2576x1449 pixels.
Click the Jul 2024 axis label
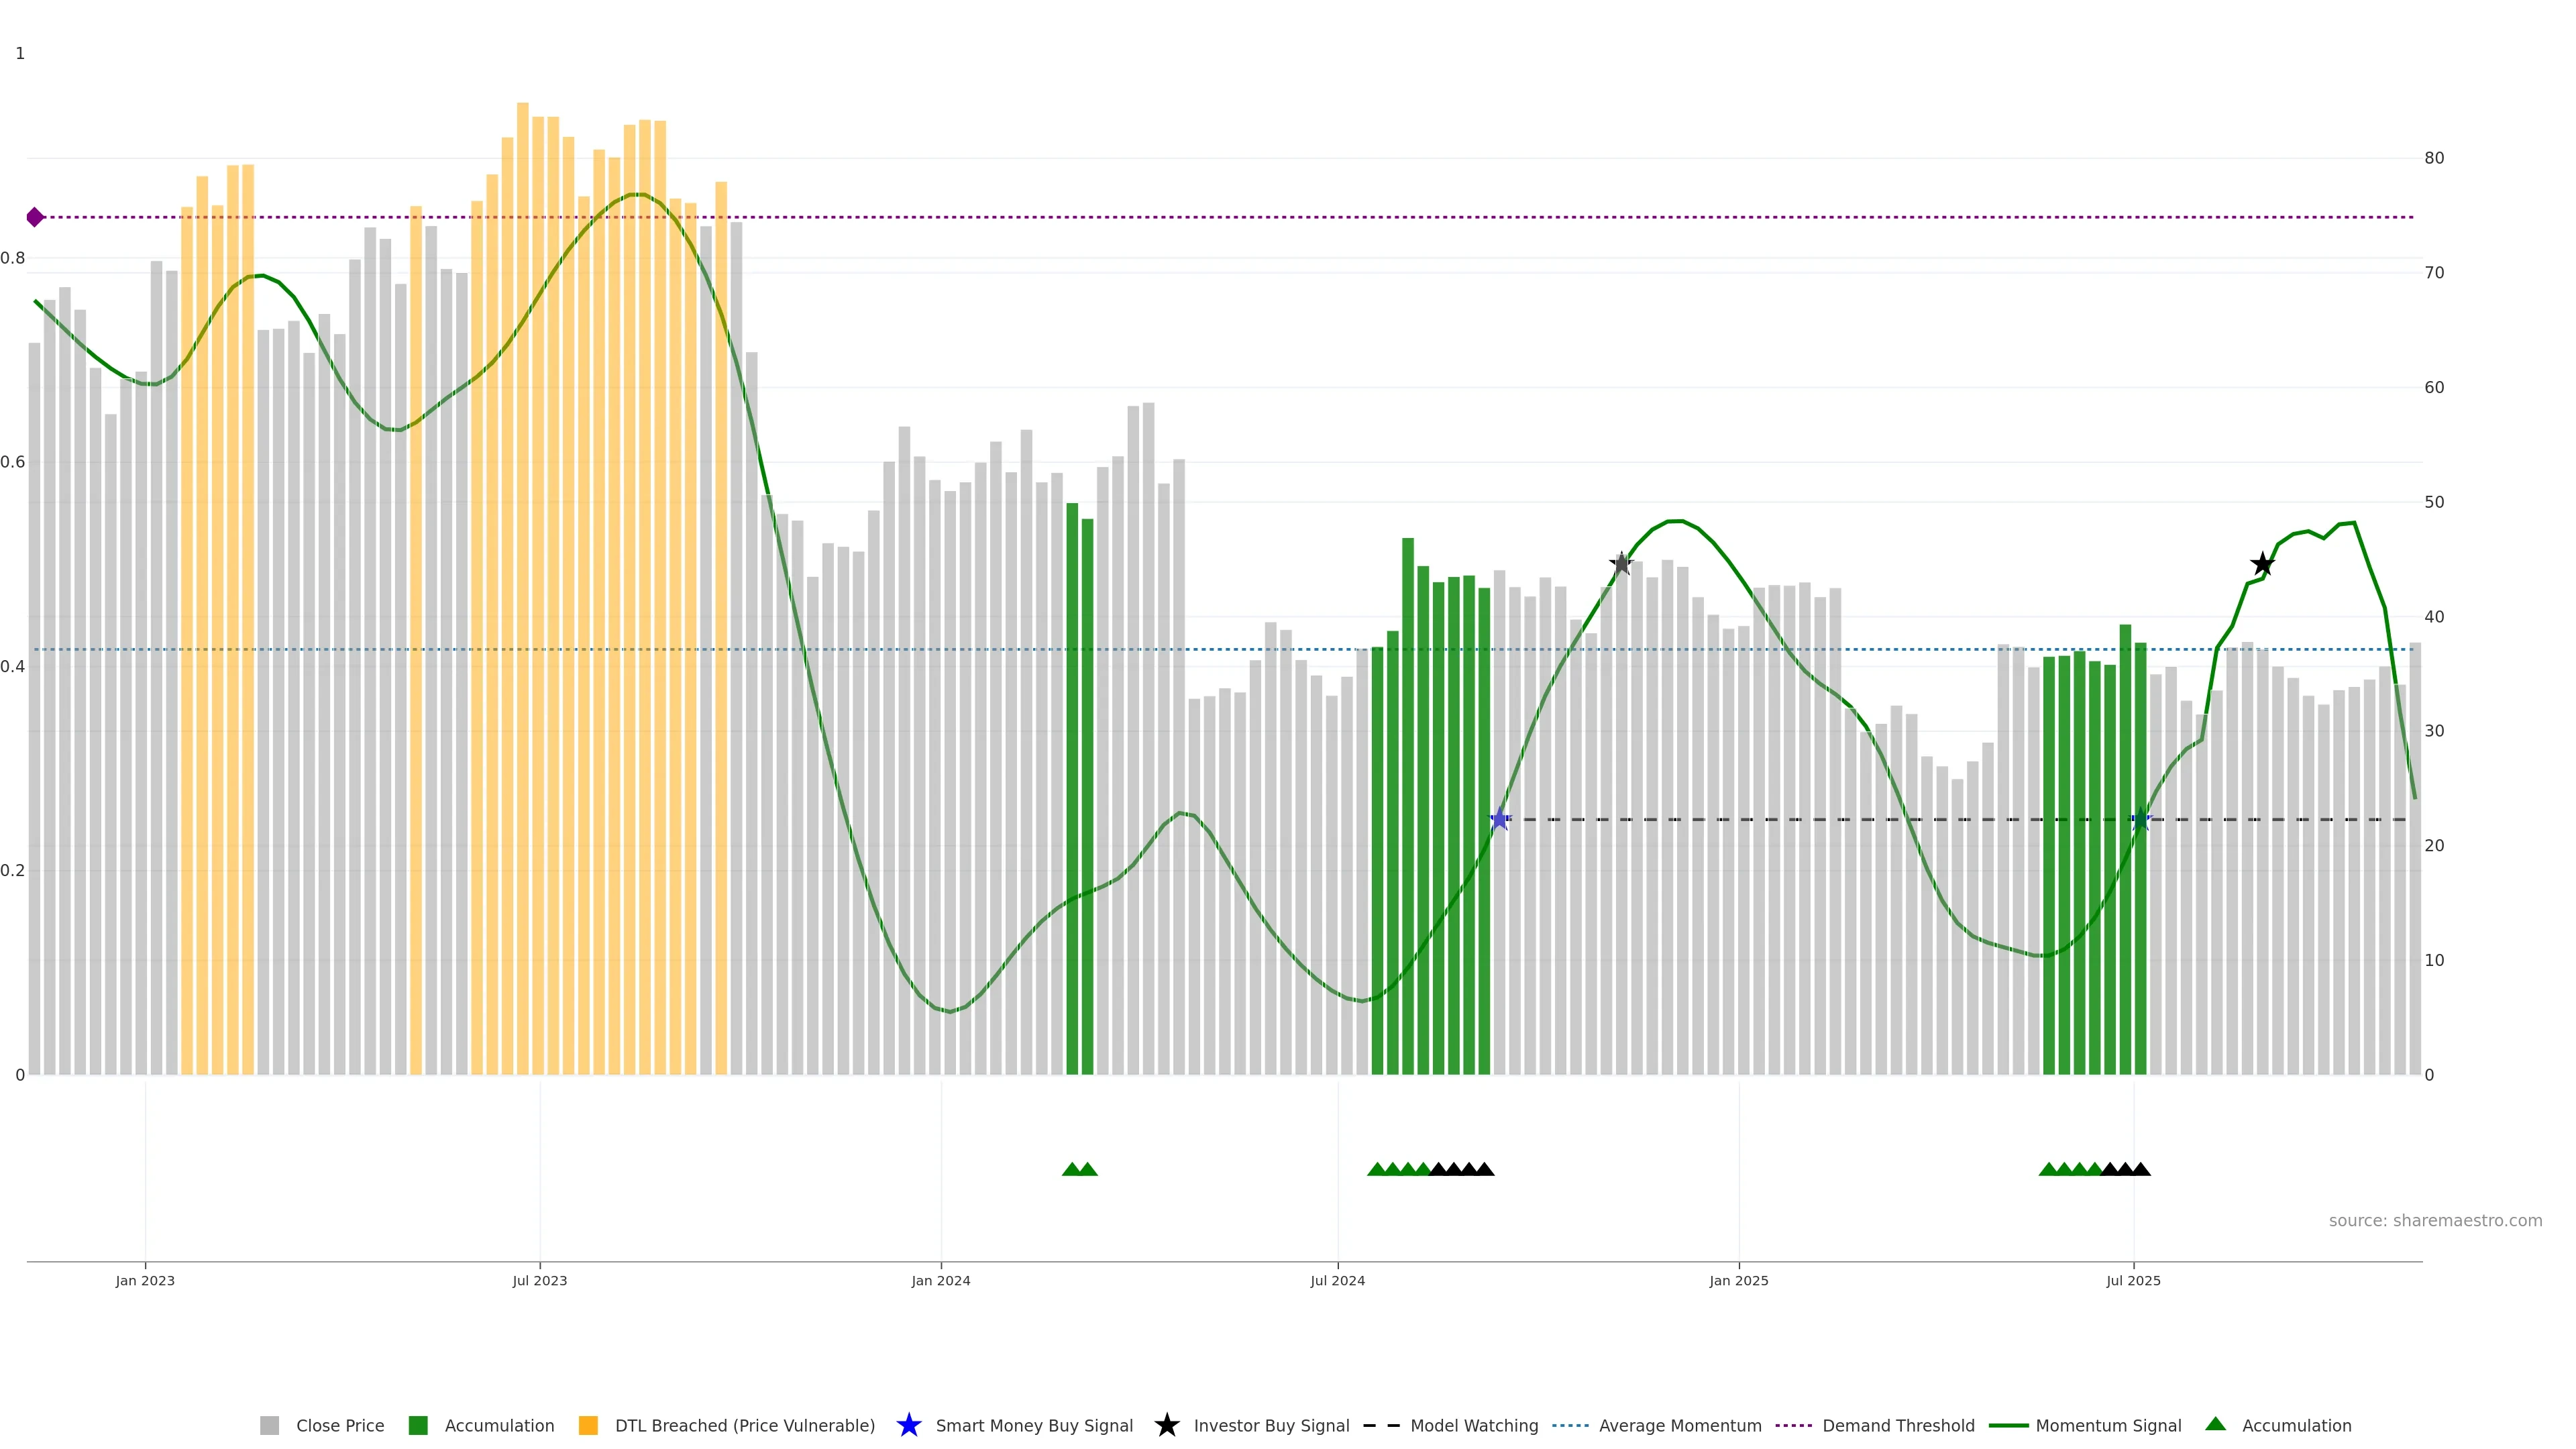(1337, 1280)
